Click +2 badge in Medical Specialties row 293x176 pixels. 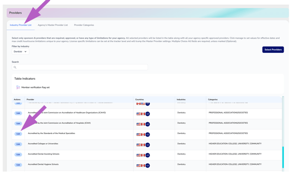pos(148,134)
